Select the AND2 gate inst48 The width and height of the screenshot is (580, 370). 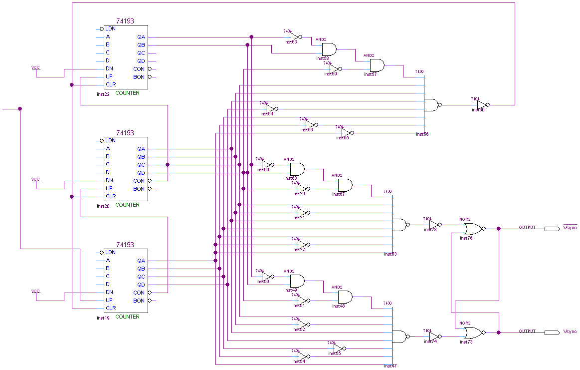[x=345, y=297]
